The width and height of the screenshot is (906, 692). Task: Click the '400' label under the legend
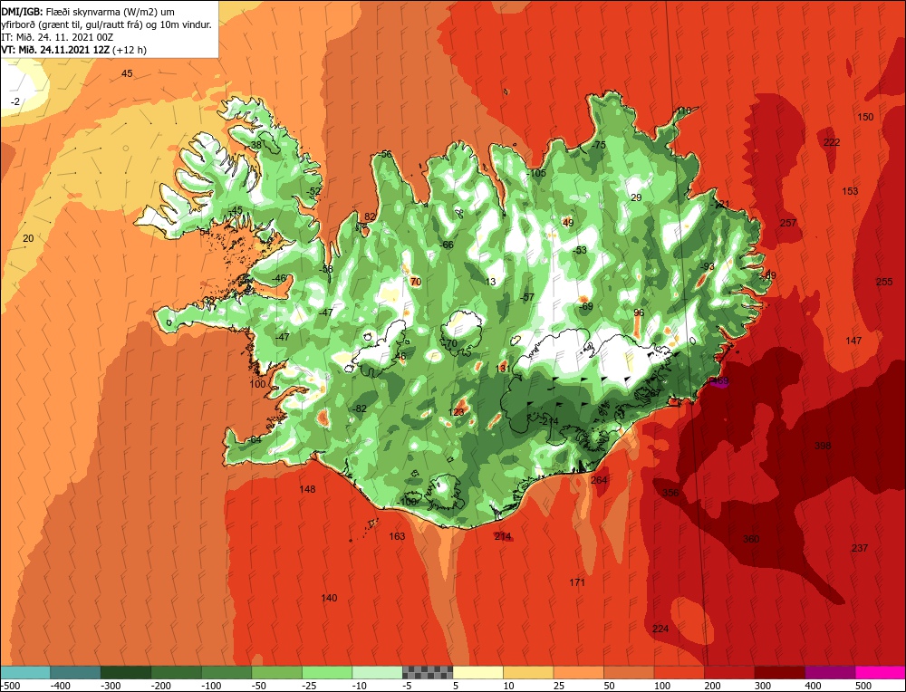point(813,686)
